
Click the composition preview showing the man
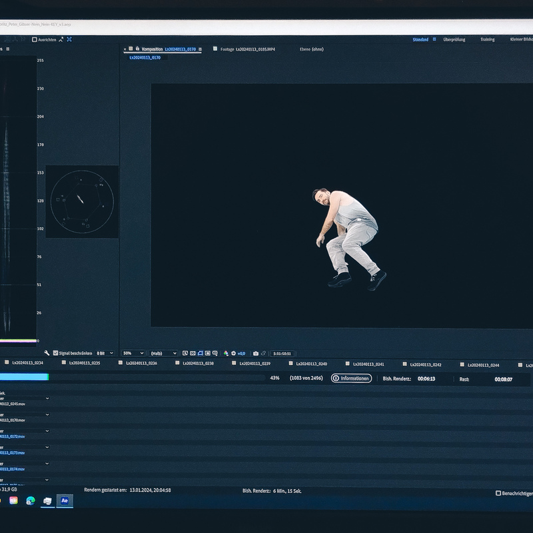pyautogui.click(x=342, y=206)
